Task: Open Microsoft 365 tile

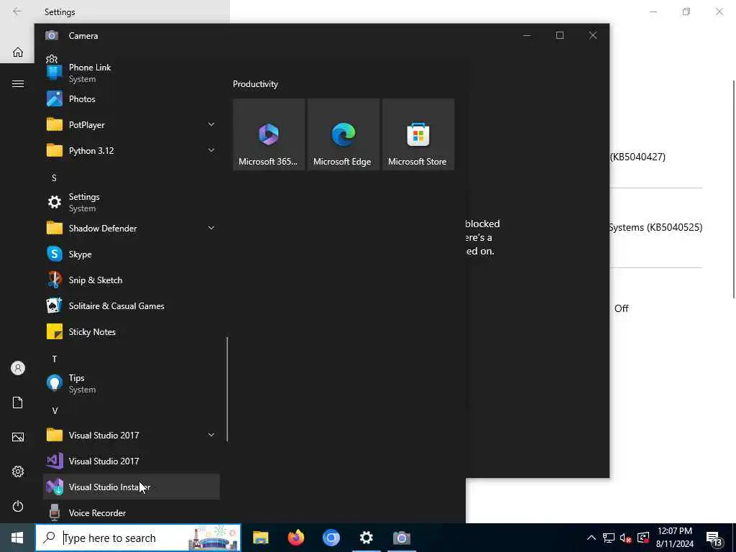Action: (269, 134)
